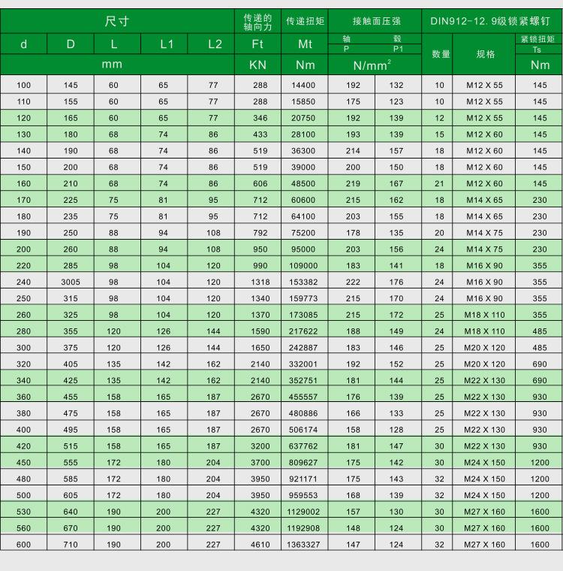Click M24 X 150 in row d=450

[484, 463]
